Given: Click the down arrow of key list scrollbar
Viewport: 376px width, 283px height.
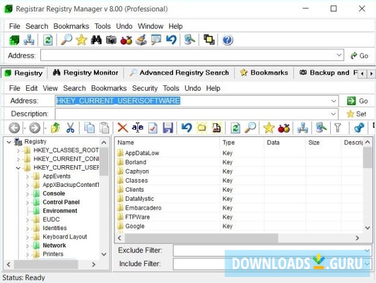Looking at the screenshot, I should coord(368,228).
